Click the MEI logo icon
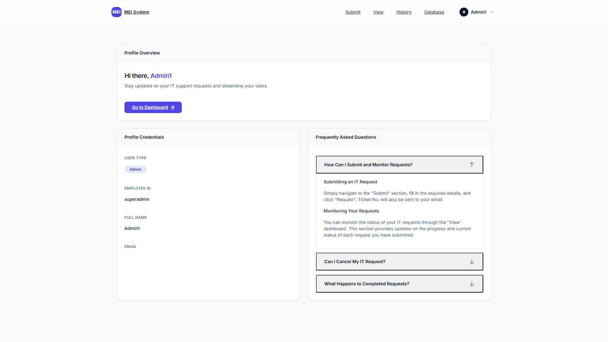The image size is (608, 342). 116,12
